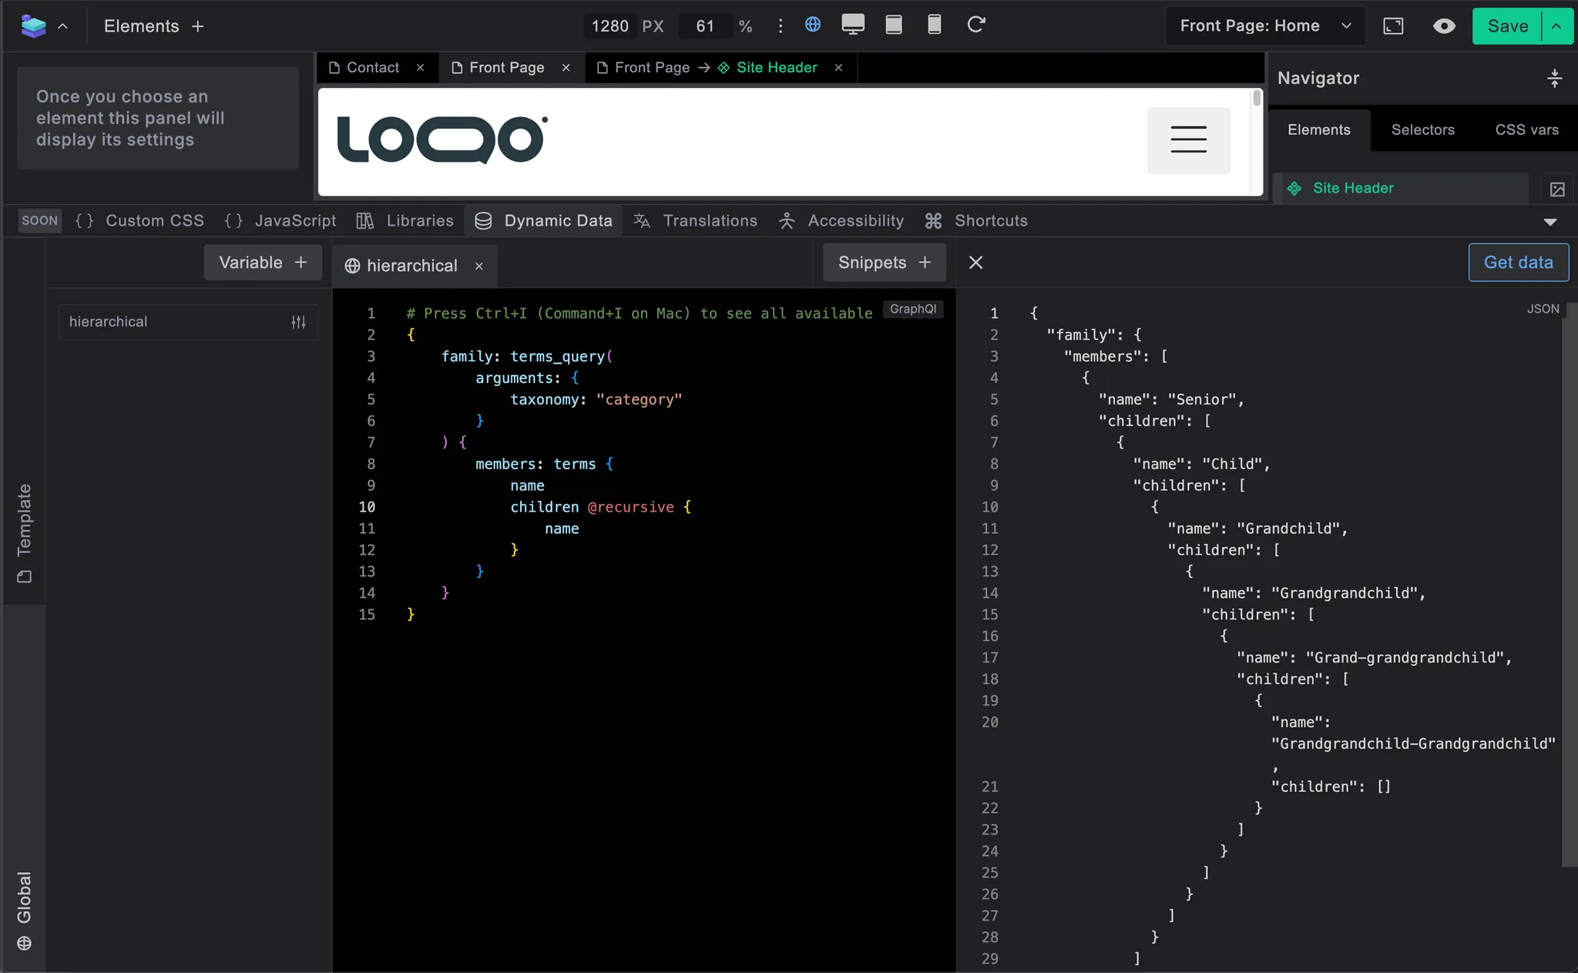
Task: Click the hamburger menu in preview
Action: click(x=1188, y=140)
